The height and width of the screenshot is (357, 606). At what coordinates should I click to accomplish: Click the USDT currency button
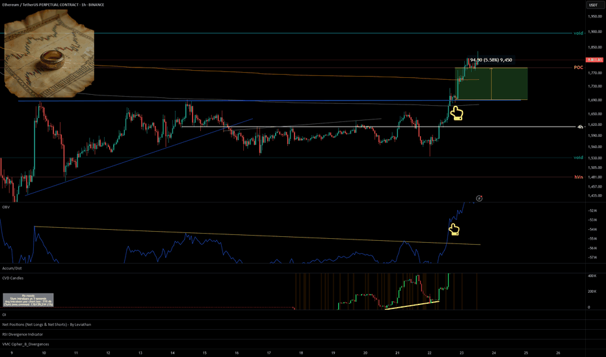[593, 5]
